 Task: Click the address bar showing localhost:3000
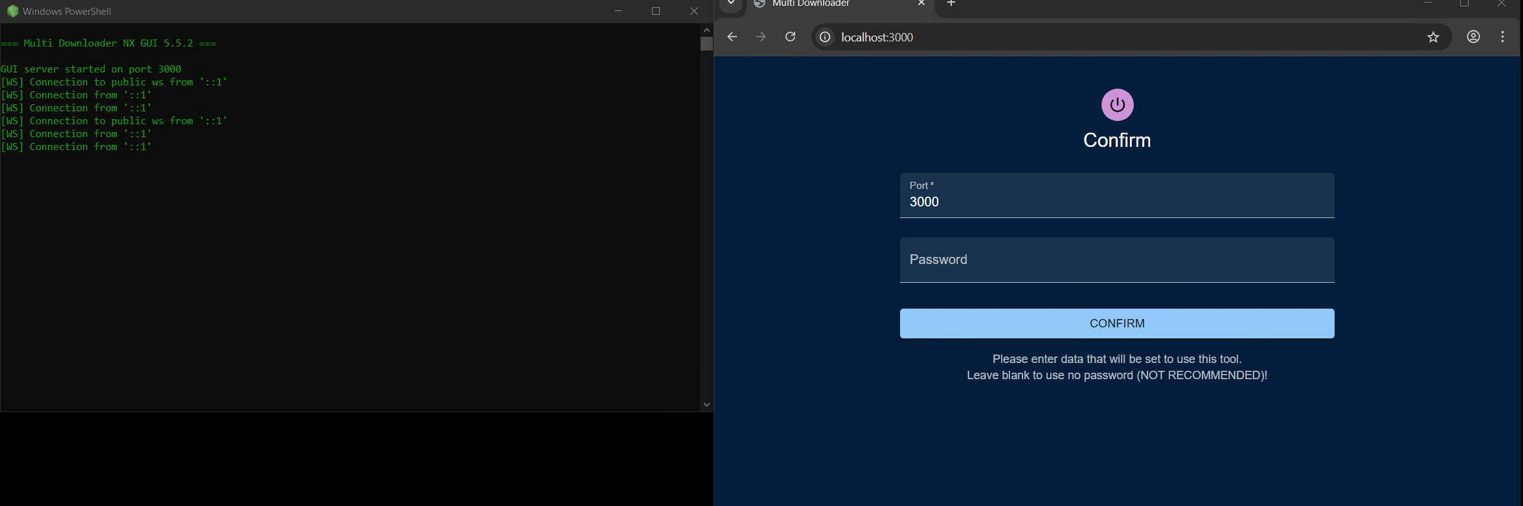(x=1101, y=37)
